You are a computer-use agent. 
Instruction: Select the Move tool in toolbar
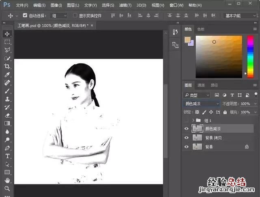[x=7, y=34]
